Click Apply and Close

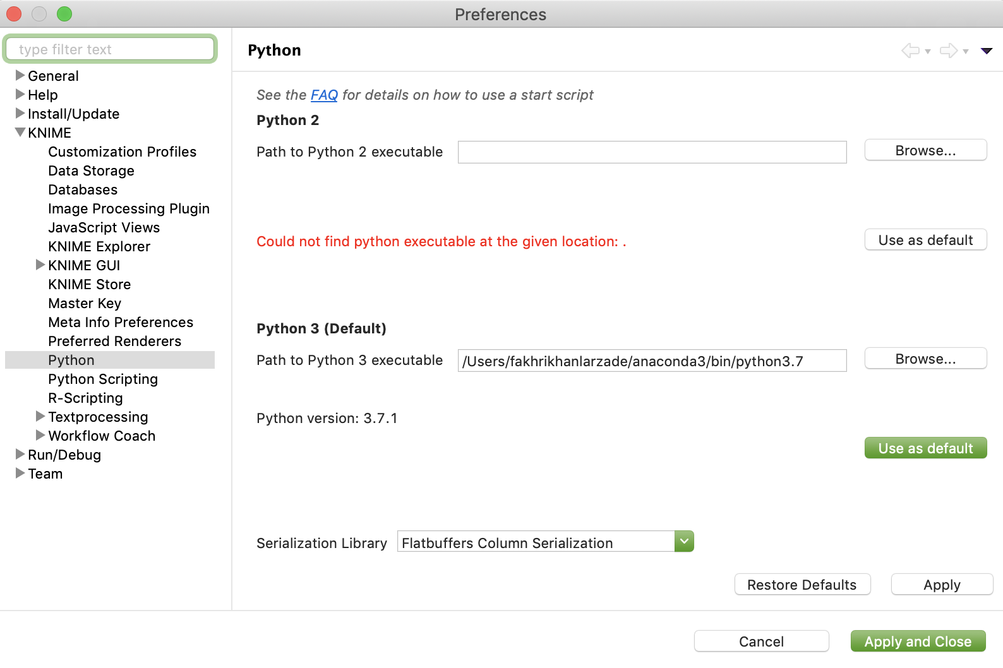pyautogui.click(x=918, y=641)
